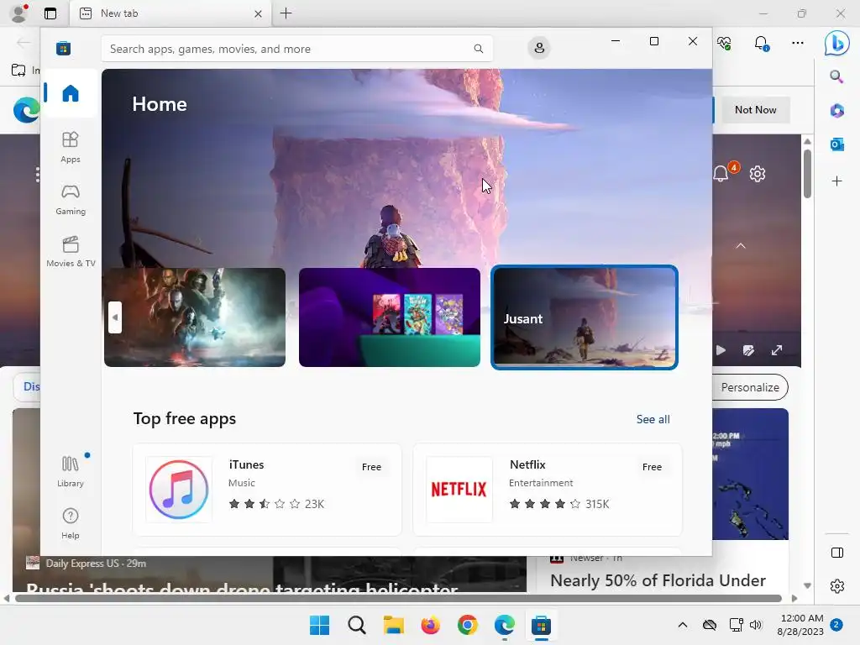Screen dimensions: 860x645
Task: Show hidden system tray icons
Action: coord(682,625)
